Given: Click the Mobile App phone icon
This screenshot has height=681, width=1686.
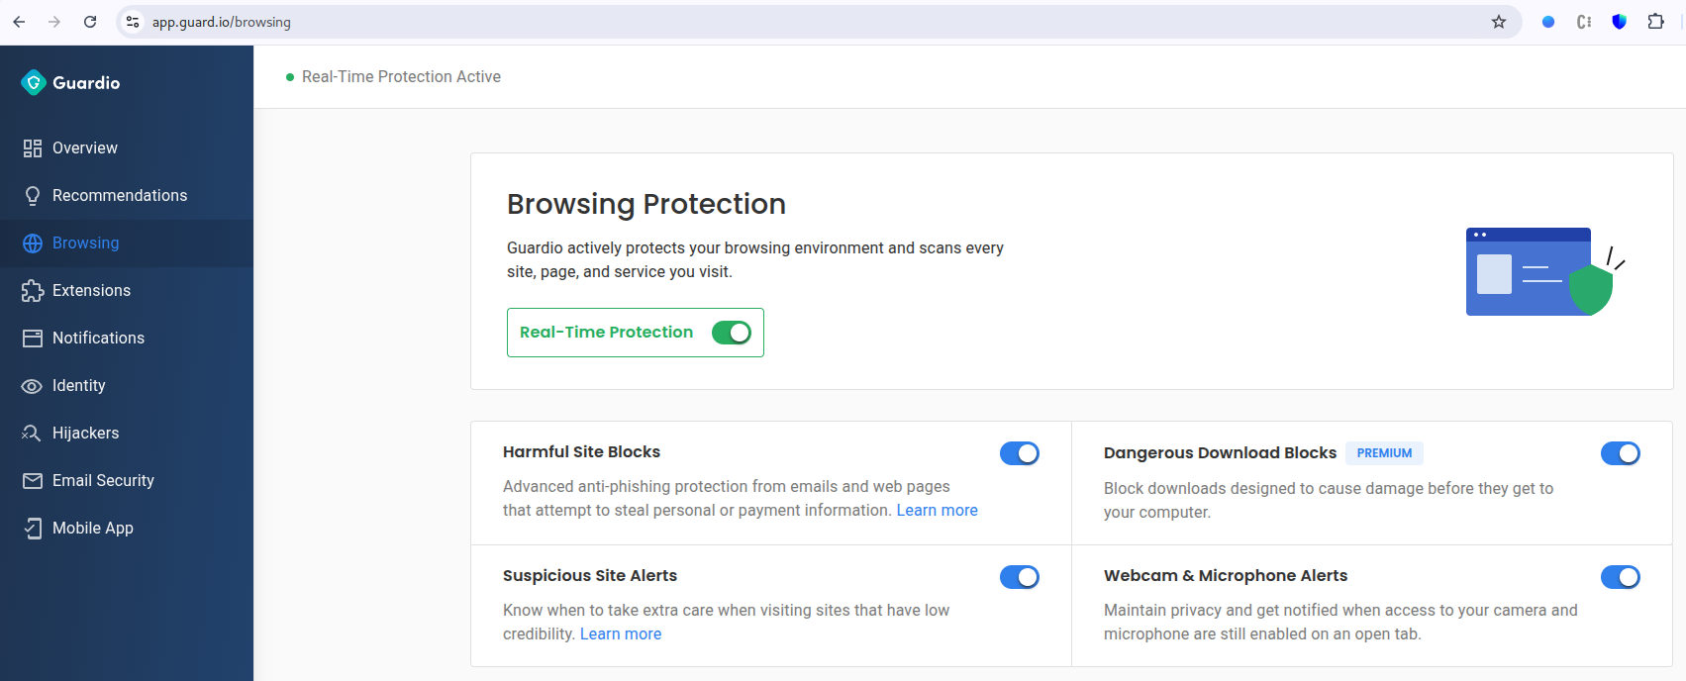Looking at the screenshot, I should [x=33, y=529].
